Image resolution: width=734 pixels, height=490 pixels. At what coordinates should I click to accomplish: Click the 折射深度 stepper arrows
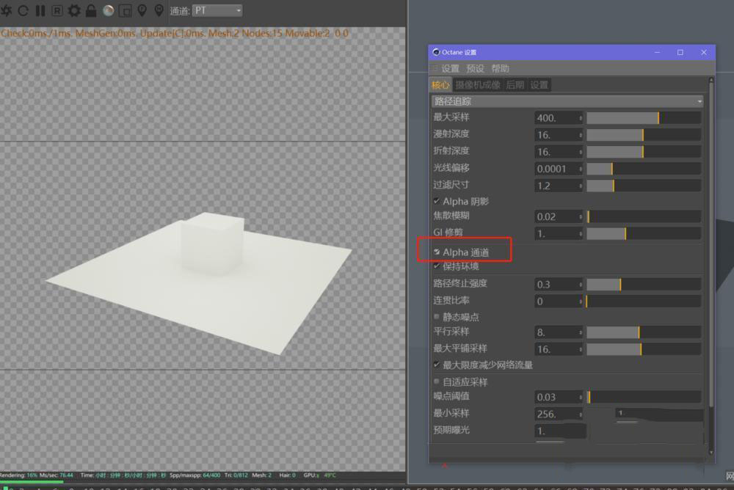pos(581,152)
